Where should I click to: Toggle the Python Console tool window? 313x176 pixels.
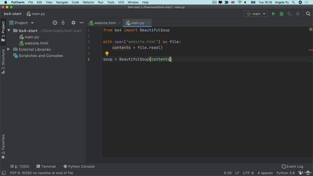coord(79,166)
